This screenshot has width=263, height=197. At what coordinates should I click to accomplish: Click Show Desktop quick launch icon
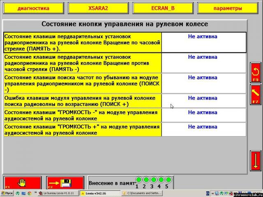[x=23, y=193]
